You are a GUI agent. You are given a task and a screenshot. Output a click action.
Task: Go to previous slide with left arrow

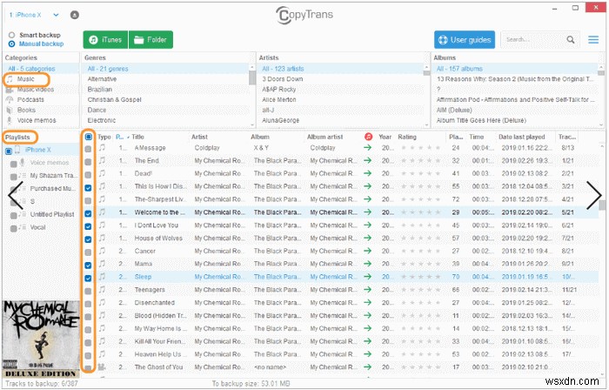coord(15,195)
